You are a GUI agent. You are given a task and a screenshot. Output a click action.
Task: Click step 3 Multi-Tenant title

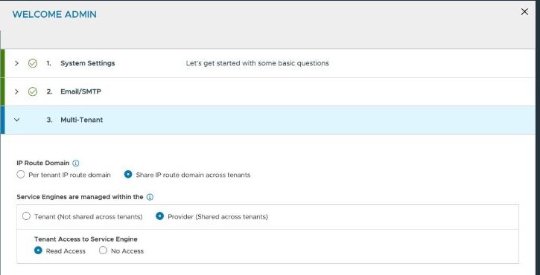(82, 120)
